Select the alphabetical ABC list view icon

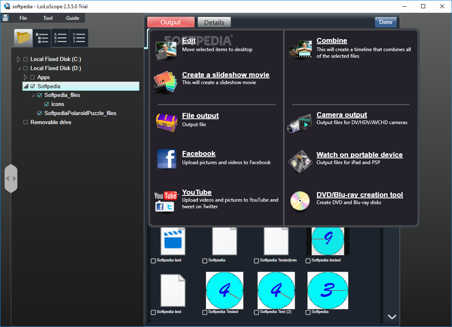(x=60, y=38)
